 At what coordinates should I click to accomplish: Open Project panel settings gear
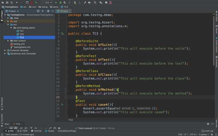[48, 11]
